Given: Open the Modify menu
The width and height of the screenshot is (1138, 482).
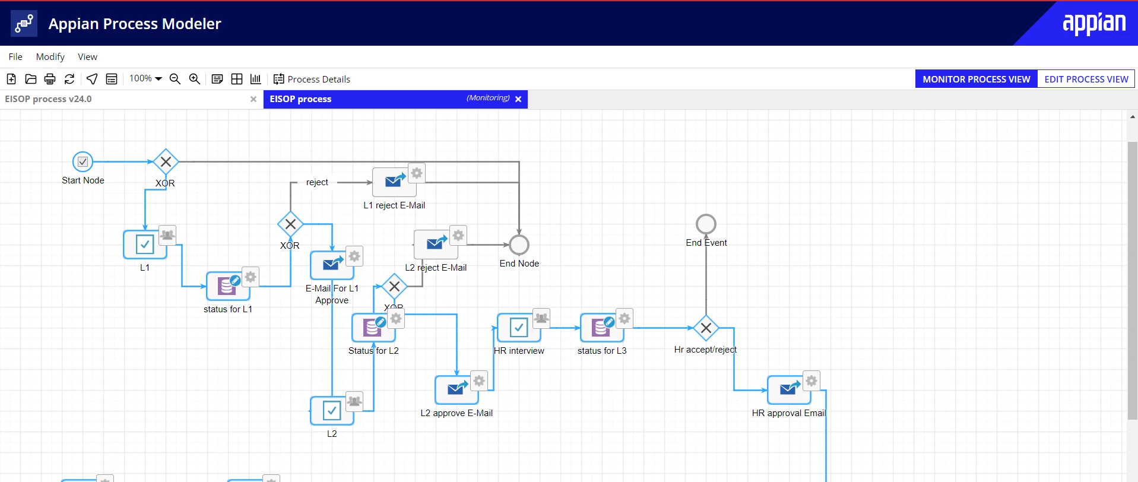Looking at the screenshot, I should point(50,56).
